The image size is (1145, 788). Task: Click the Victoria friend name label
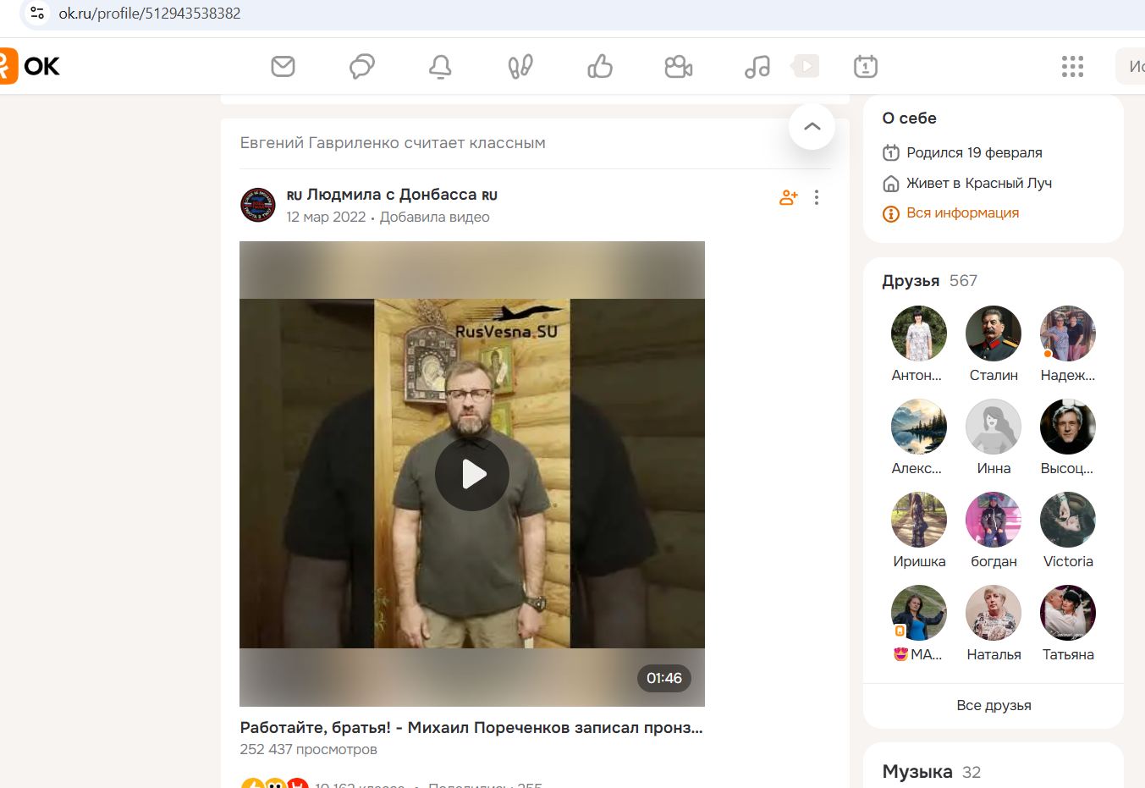pyautogui.click(x=1068, y=561)
